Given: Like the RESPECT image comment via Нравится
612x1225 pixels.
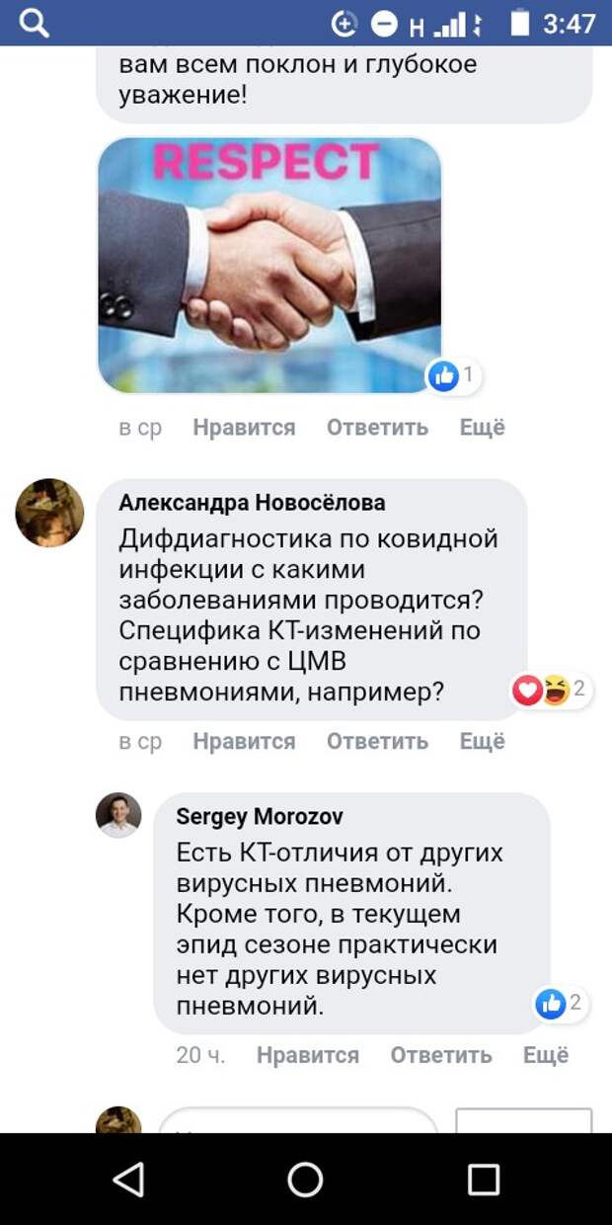Looking at the screenshot, I should click(244, 428).
